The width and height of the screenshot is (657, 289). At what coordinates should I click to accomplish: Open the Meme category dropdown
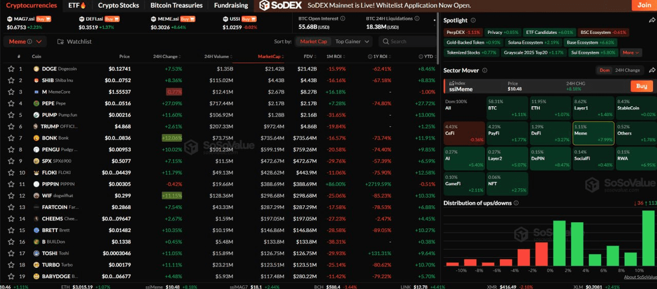click(25, 42)
